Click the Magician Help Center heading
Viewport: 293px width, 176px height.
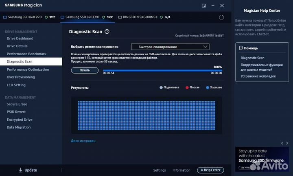click(x=262, y=11)
